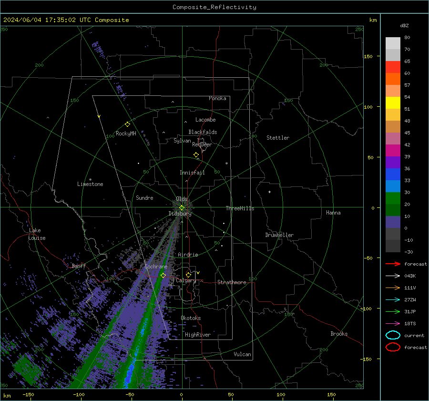Click the Olds town label

[182, 199]
